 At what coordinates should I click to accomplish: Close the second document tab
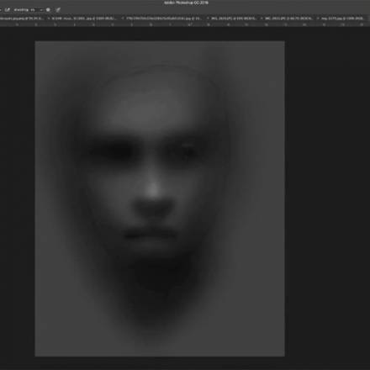coord(49,18)
